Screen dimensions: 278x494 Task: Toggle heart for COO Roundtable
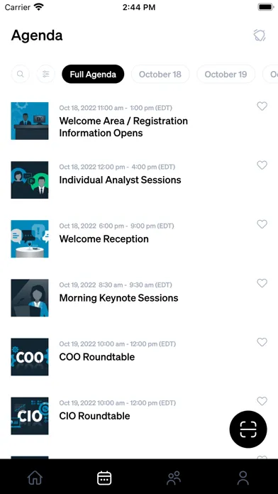(262, 342)
